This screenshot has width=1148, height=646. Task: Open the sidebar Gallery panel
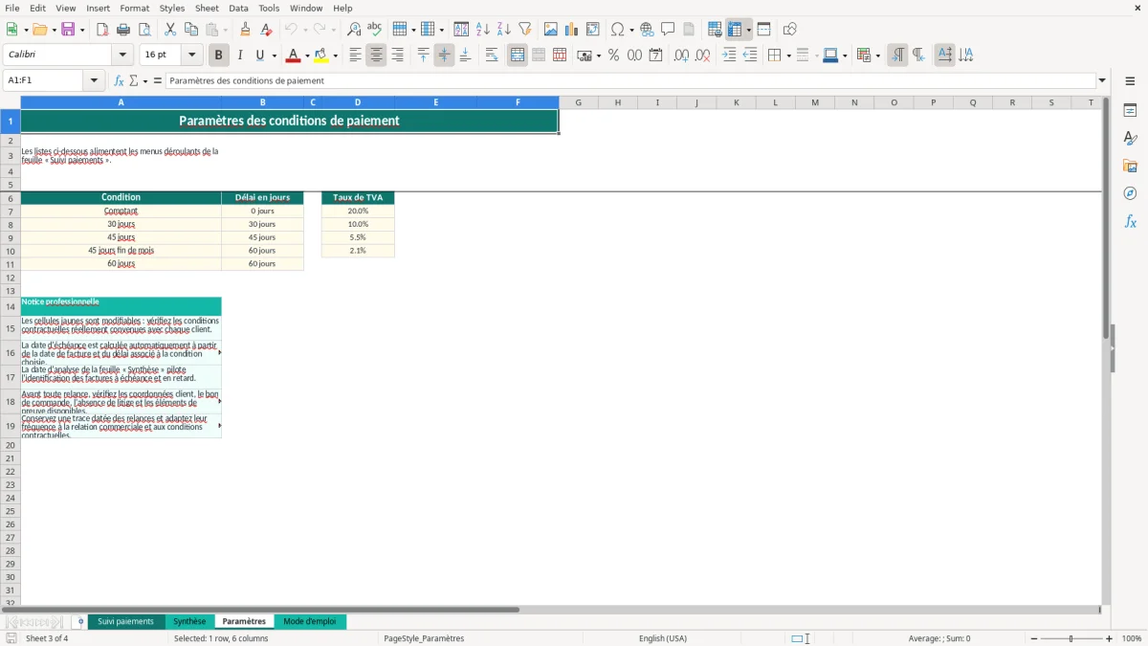click(1130, 166)
